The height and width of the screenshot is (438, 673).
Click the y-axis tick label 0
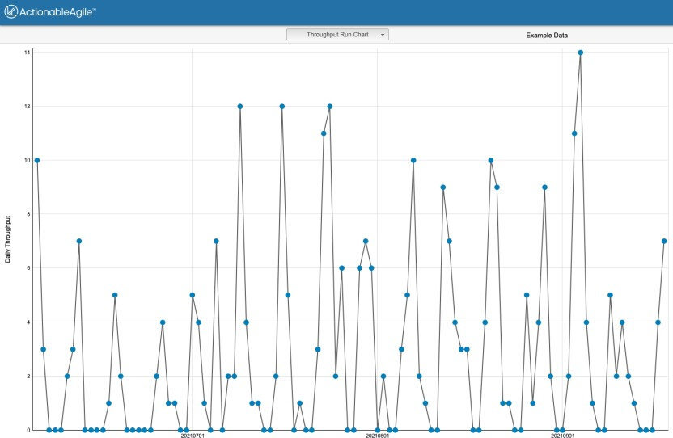(28, 430)
